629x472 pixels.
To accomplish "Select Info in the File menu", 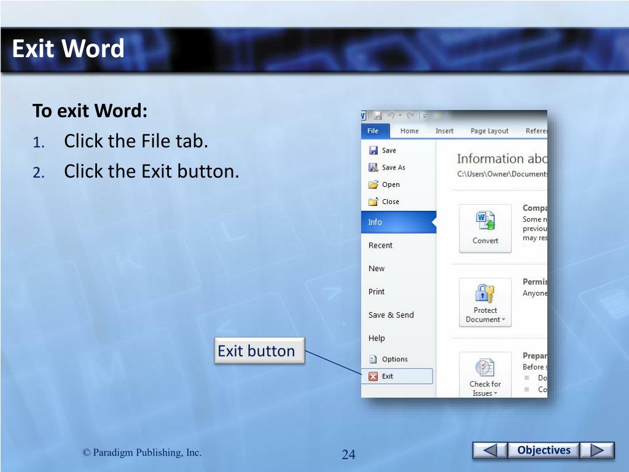I will [x=398, y=222].
